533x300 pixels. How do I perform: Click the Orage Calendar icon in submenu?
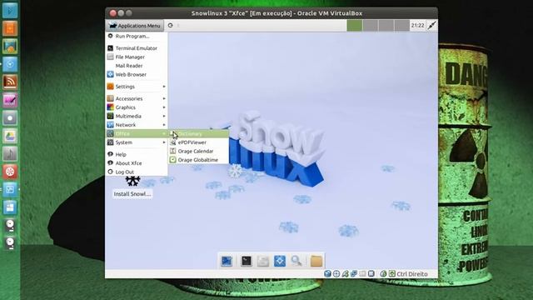[x=173, y=151]
